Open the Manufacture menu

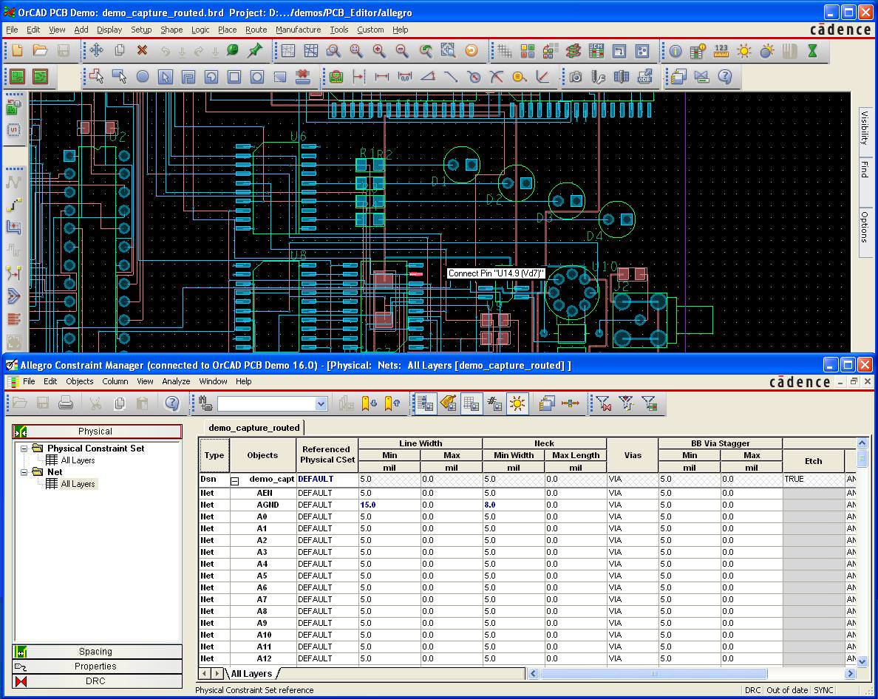pos(298,30)
